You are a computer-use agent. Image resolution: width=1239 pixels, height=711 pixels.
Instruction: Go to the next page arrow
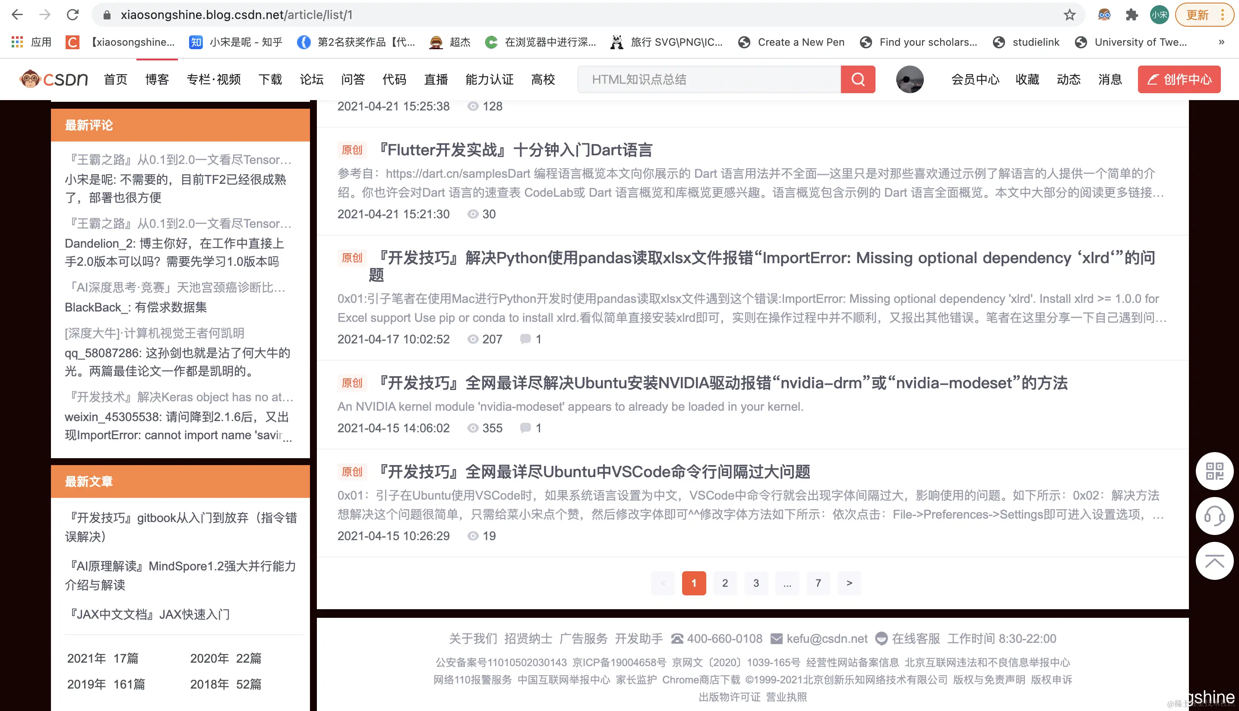849,582
